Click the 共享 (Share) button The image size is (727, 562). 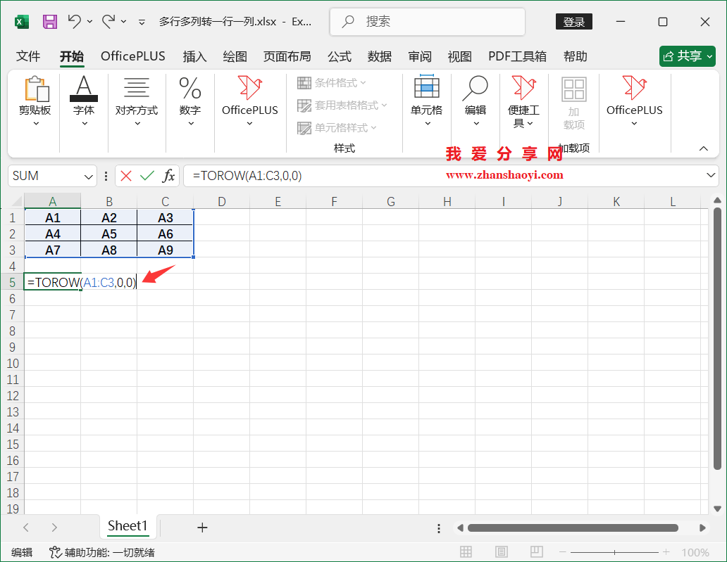pyautogui.click(x=687, y=56)
